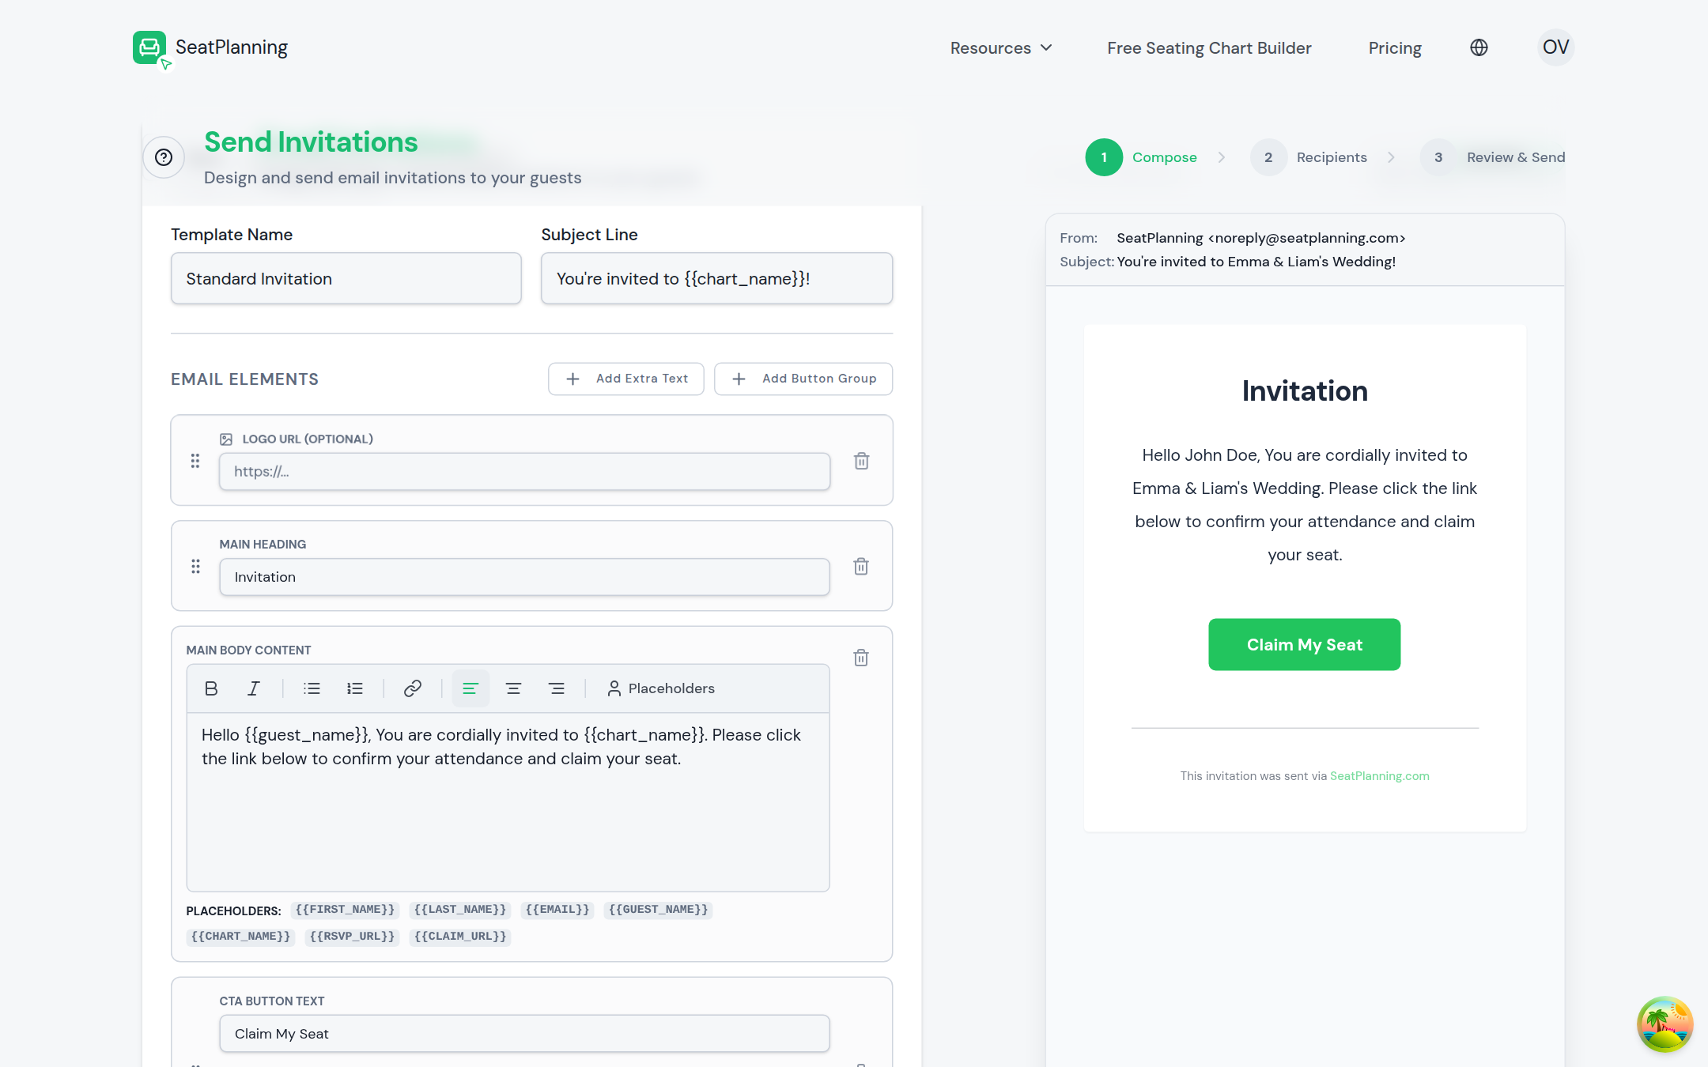Insert the {{FIRST_NAME}} placeholder chip
The height and width of the screenshot is (1067, 1708).
coord(345,910)
